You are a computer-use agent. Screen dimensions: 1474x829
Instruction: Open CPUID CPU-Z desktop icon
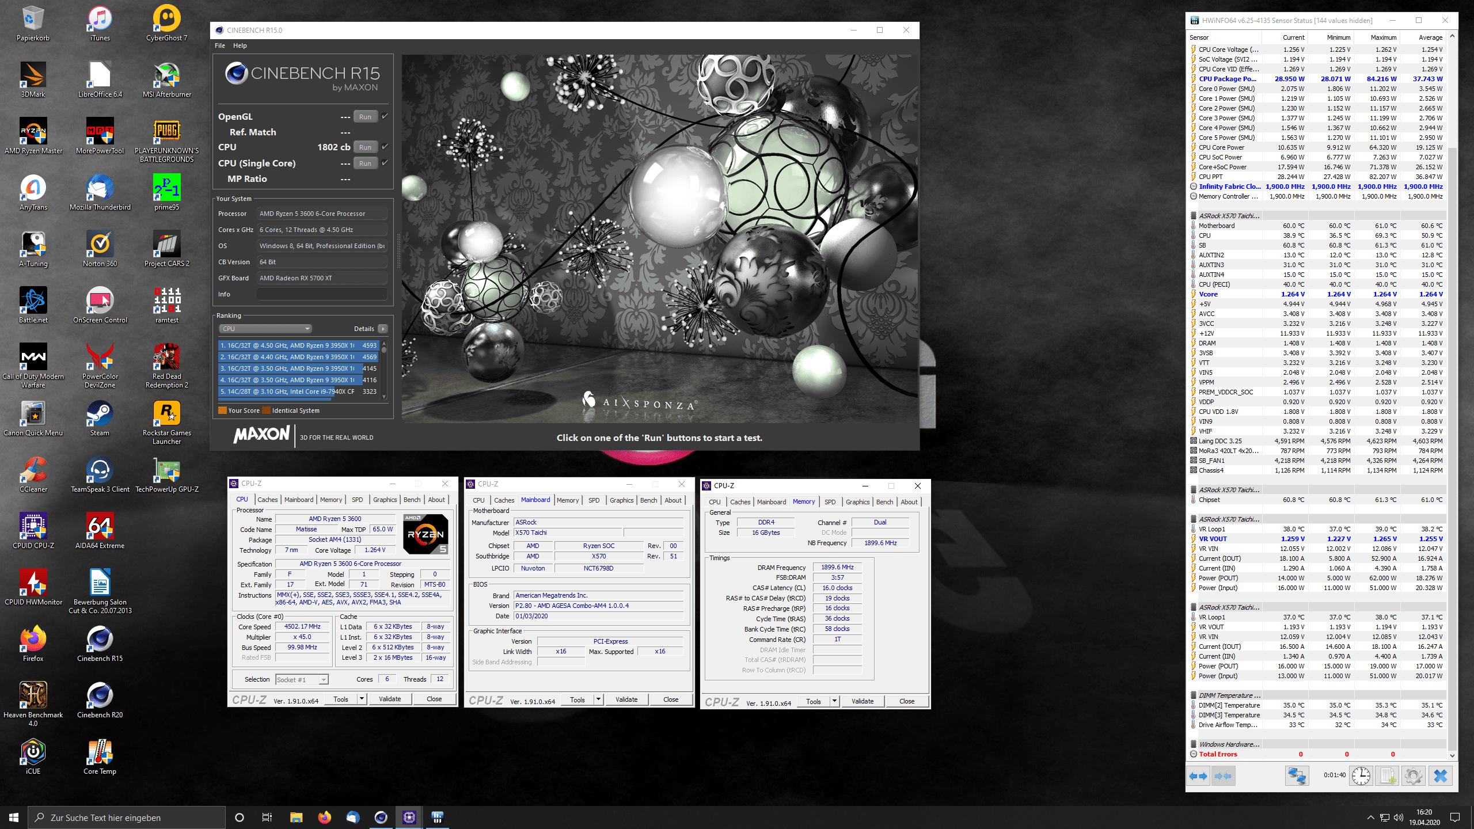coord(33,531)
